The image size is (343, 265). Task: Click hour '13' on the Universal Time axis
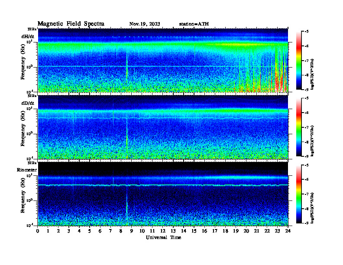coord(173,231)
